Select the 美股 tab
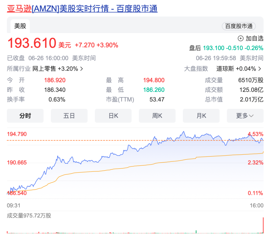Viewport: 270px width, 237px height. 20,26
